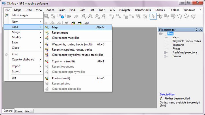Open the Close submenu
Image resolution: width=205 pixels, height=115 pixels.
24,48
